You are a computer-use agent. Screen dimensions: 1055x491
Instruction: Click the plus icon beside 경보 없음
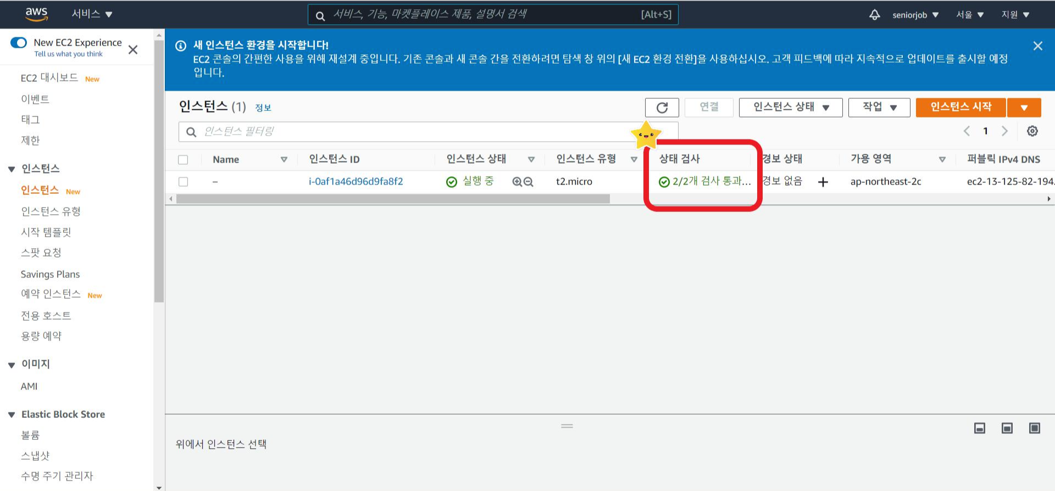(x=823, y=182)
